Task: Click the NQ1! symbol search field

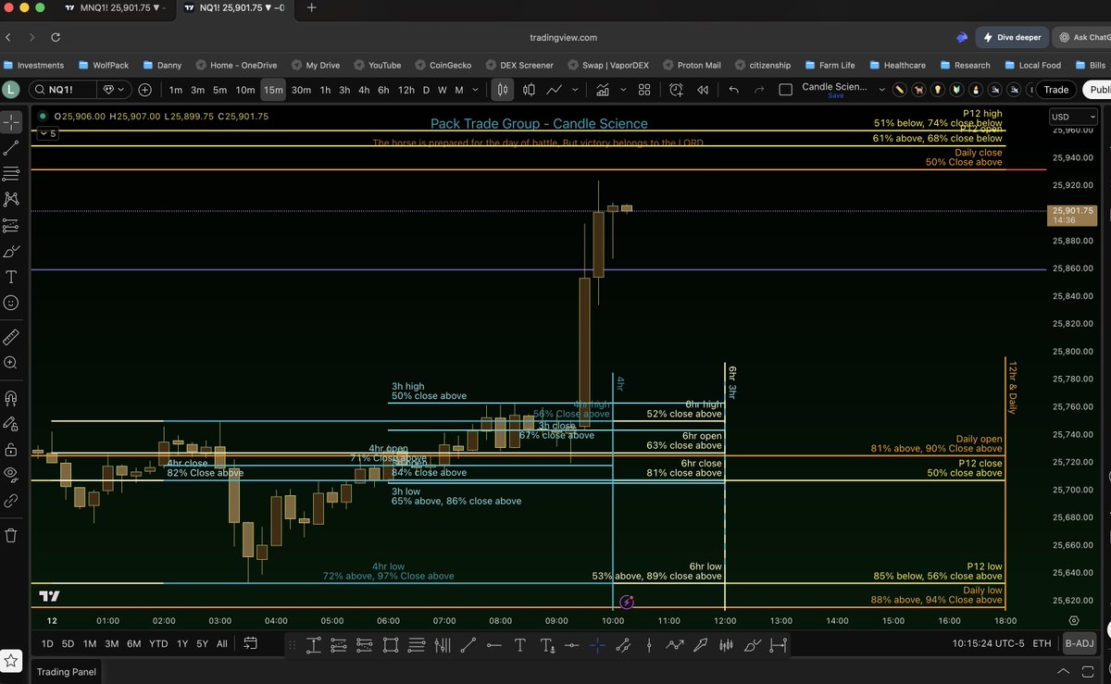Action: (64, 90)
